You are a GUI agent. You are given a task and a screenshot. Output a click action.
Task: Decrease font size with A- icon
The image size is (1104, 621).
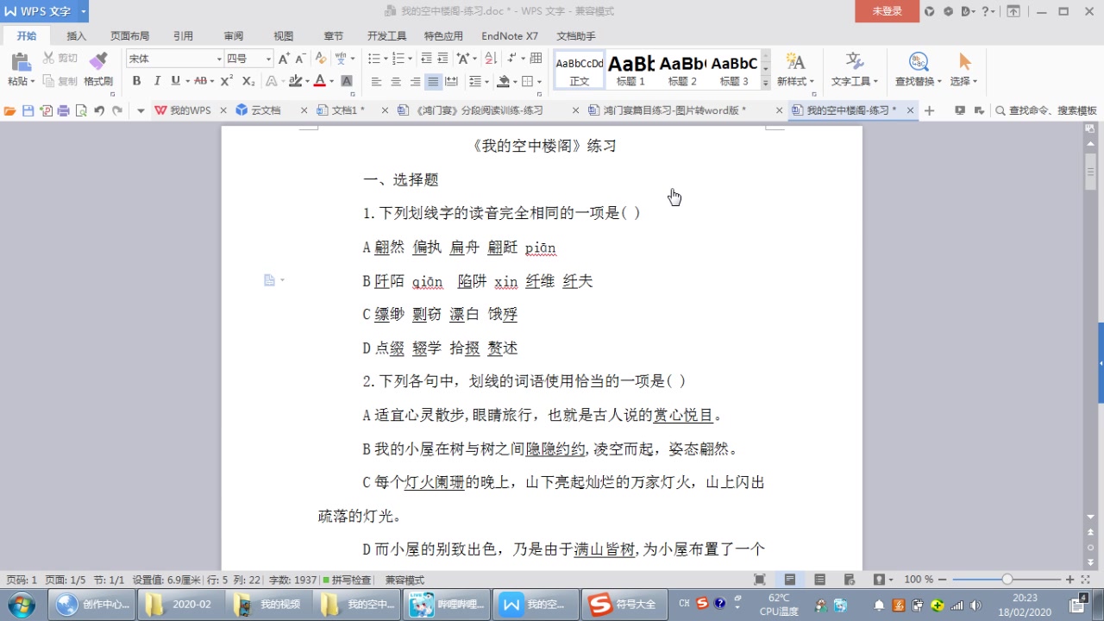tap(301, 59)
